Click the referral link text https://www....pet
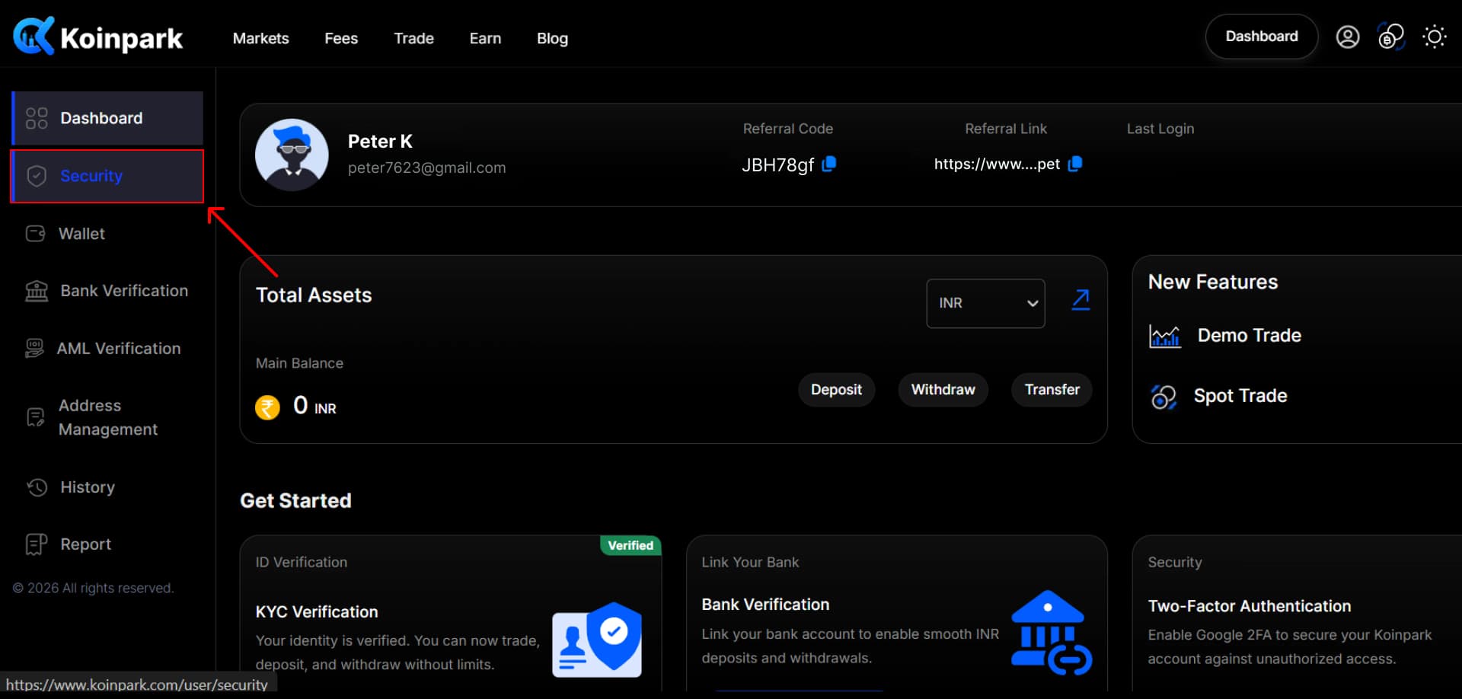This screenshot has width=1462, height=699. click(997, 164)
